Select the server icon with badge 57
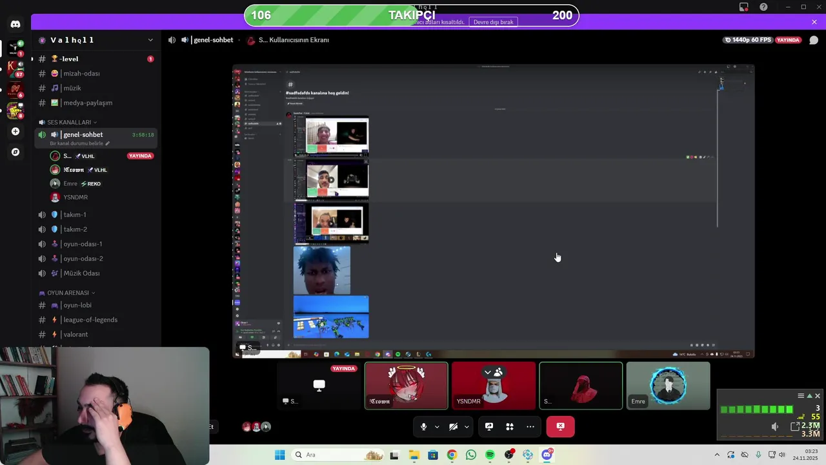 (15, 68)
